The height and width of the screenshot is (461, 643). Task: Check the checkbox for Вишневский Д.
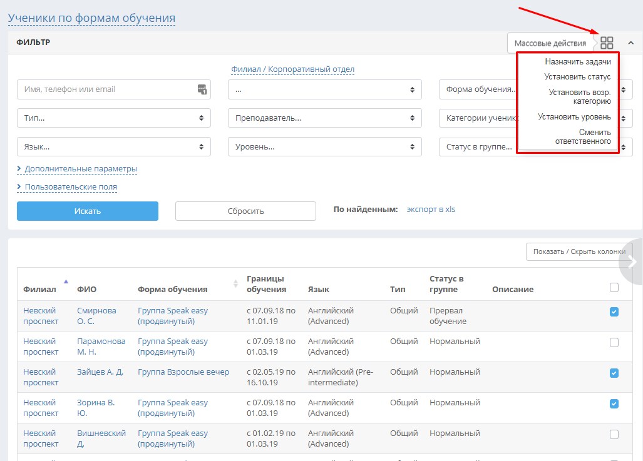pyautogui.click(x=614, y=434)
